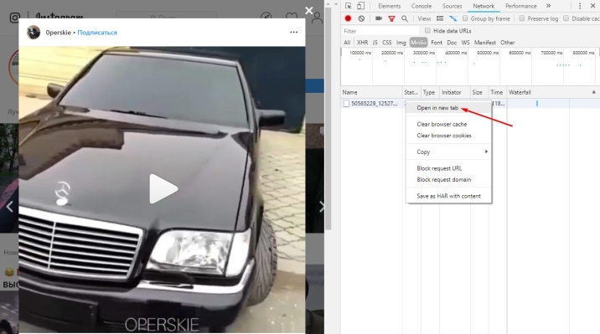Screen dimensions: 600x334
Task: Click the Operskie username link
Action: pos(58,33)
